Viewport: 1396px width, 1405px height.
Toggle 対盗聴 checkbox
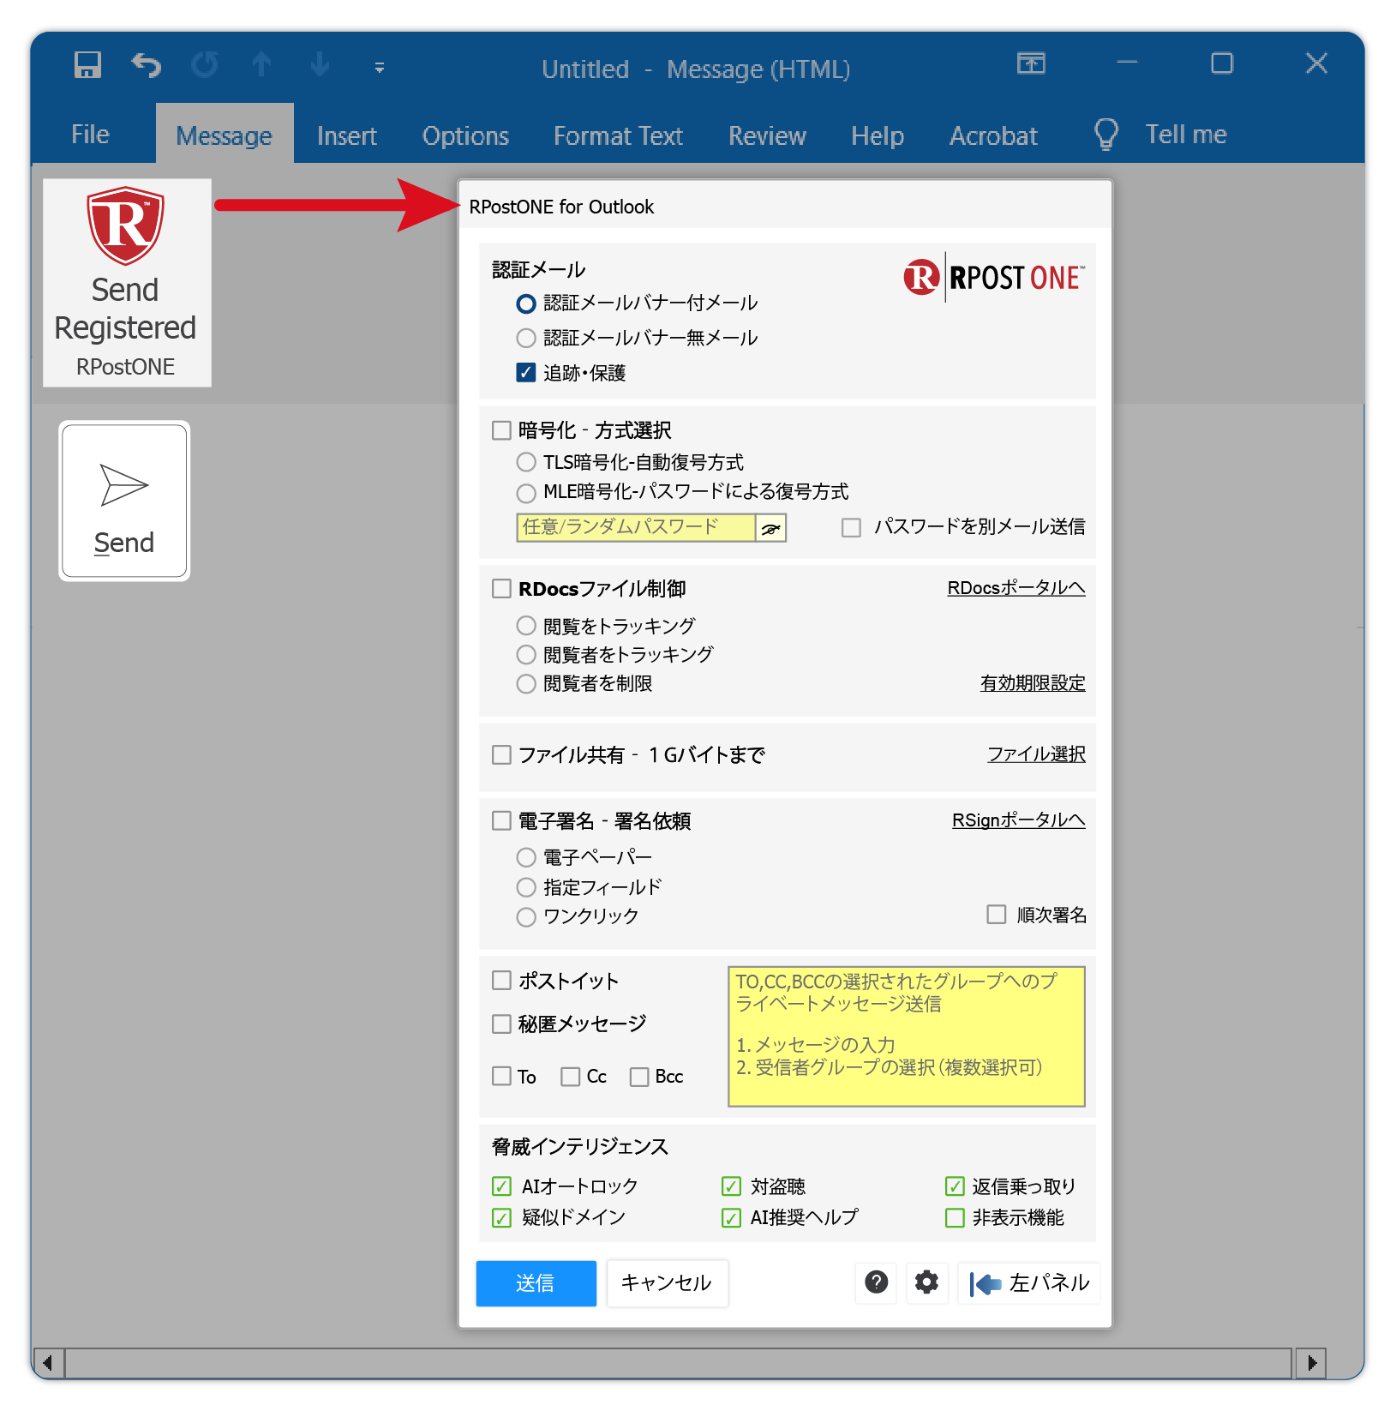[731, 1186]
